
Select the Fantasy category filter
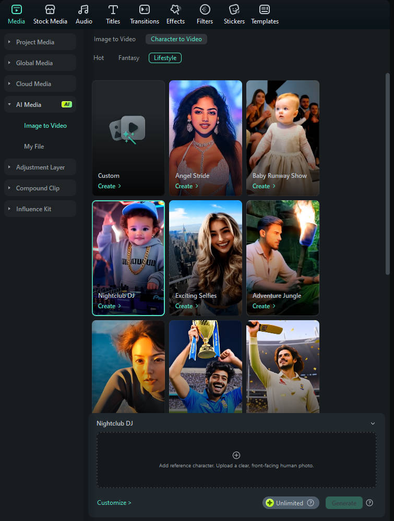click(x=129, y=58)
